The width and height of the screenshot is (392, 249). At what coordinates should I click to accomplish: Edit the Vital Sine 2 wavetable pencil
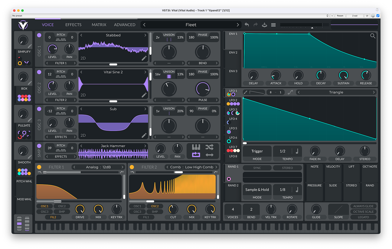pyautogui.click(x=144, y=95)
